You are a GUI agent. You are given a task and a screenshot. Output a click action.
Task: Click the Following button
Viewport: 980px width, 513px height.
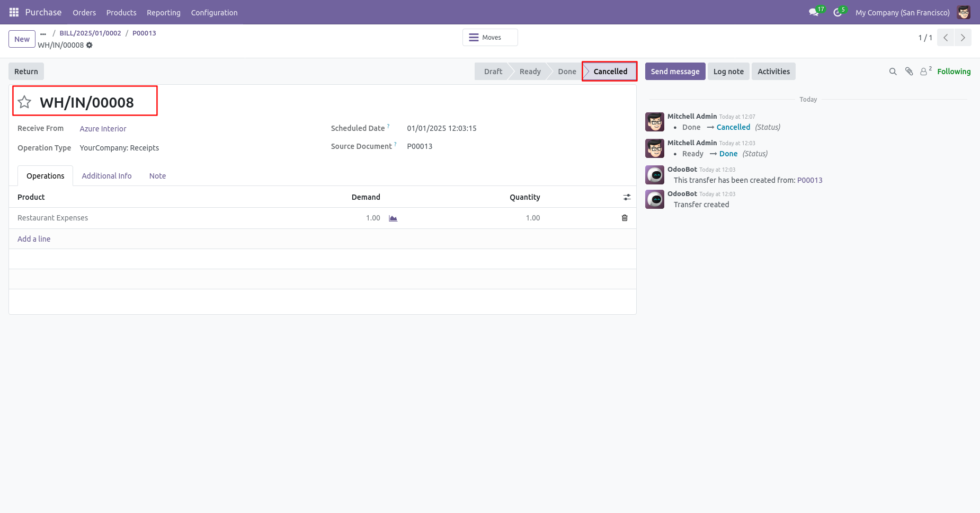pos(954,72)
